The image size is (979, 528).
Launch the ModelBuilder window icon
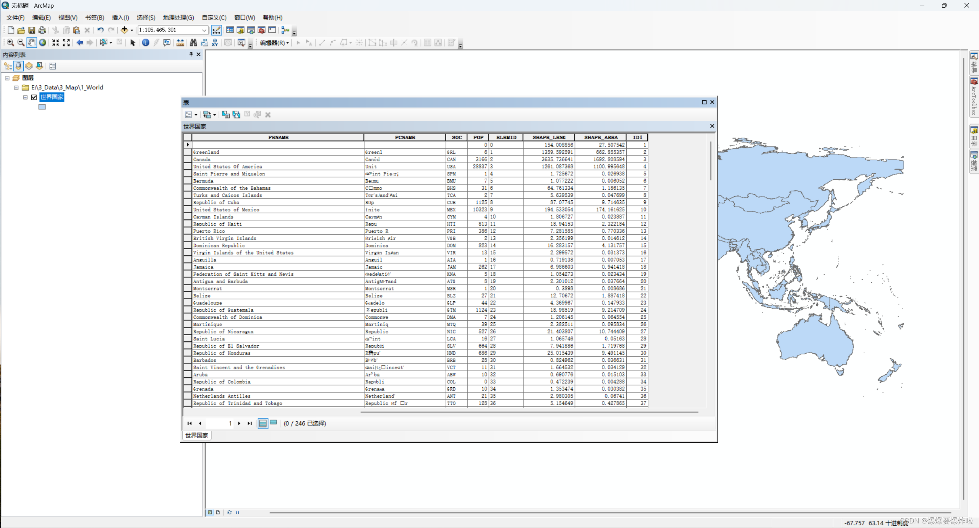tap(285, 30)
